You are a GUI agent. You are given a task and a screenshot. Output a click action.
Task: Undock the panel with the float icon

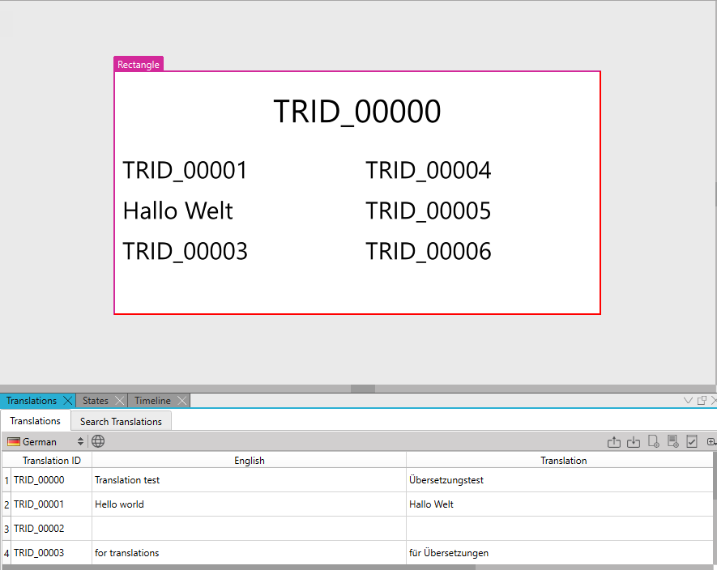point(702,400)
